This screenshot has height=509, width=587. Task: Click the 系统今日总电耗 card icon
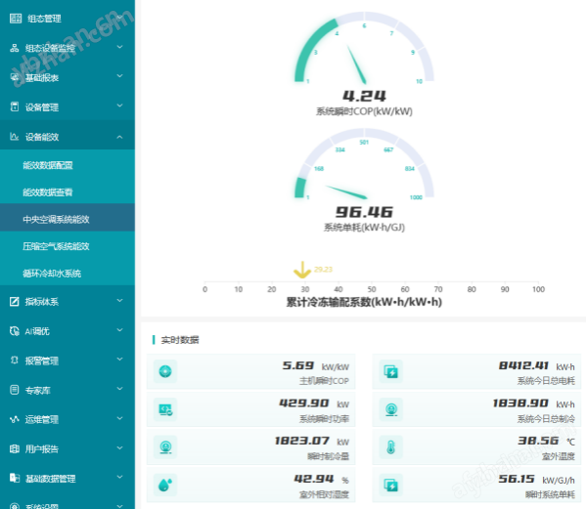click(x=391, y=371)
